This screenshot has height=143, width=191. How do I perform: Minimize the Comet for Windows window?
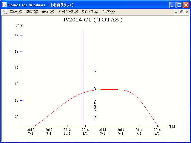tap(172, 5)
